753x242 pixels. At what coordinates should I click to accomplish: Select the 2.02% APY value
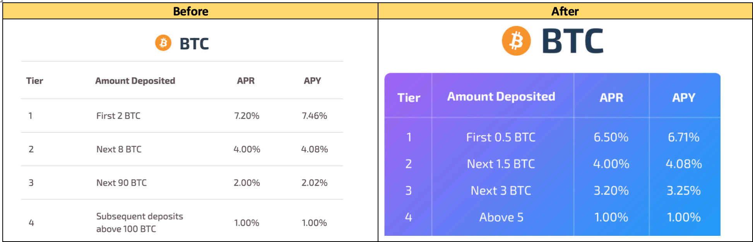pyautogui.click(x=314, y=183)
